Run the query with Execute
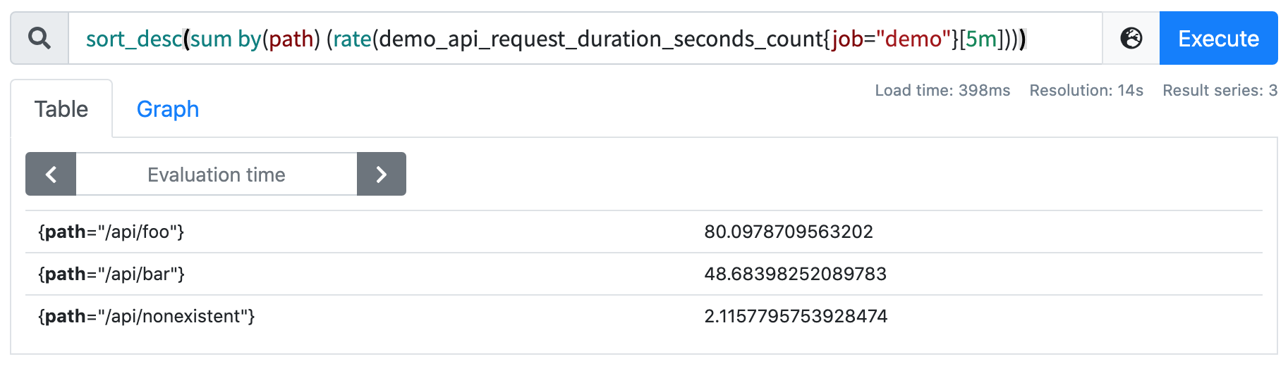This screenshot has height=366, width=1288. click(1218, 38)
